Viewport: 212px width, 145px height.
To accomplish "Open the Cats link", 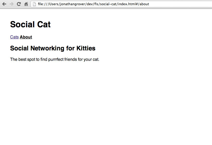I will coord(14,37).
